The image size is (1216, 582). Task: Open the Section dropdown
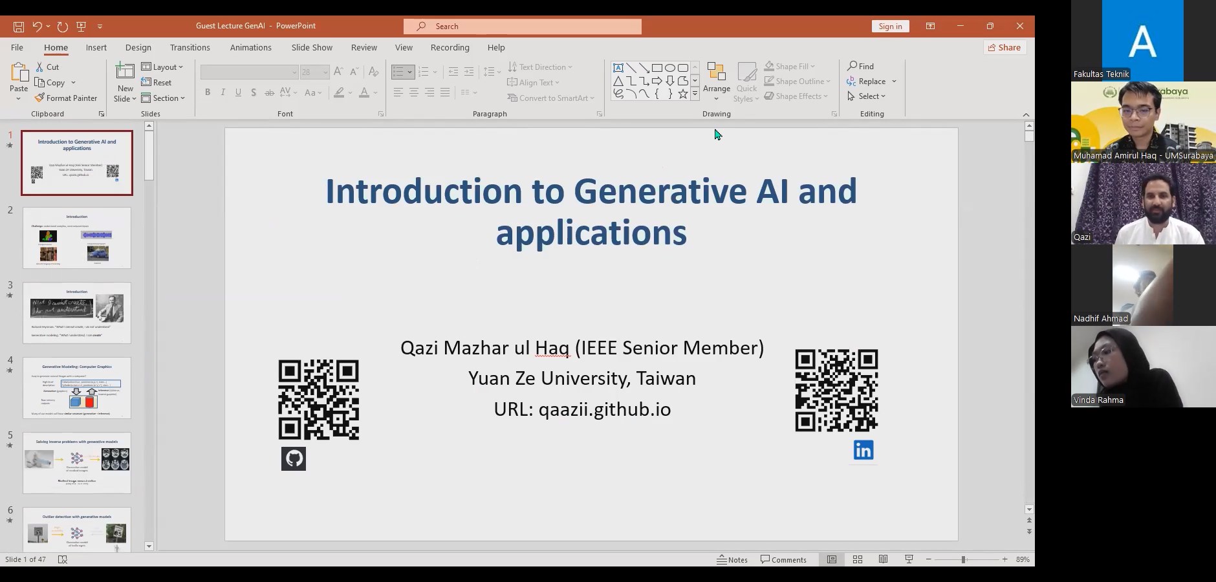[x=163, y=98]
